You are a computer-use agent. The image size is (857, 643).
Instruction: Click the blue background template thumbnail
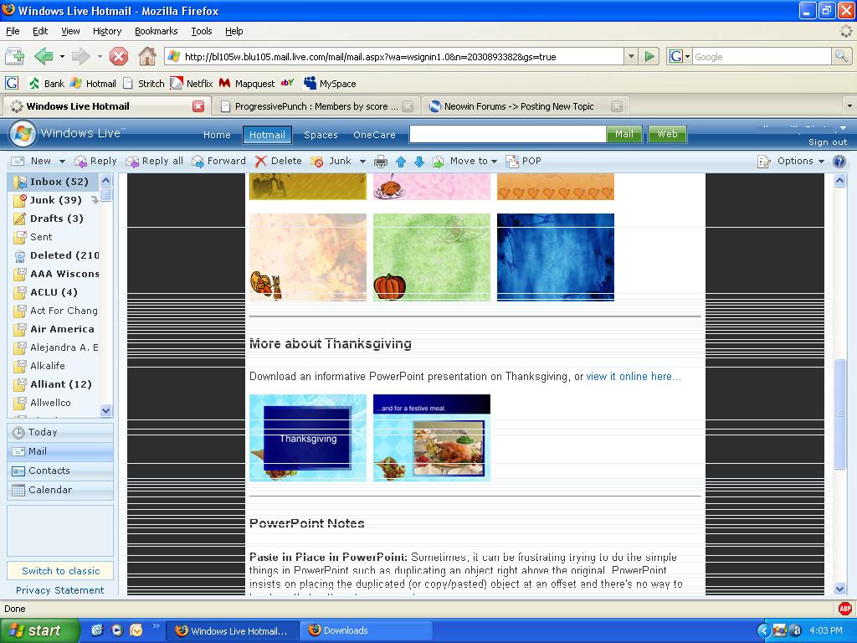tap(556, 257)
